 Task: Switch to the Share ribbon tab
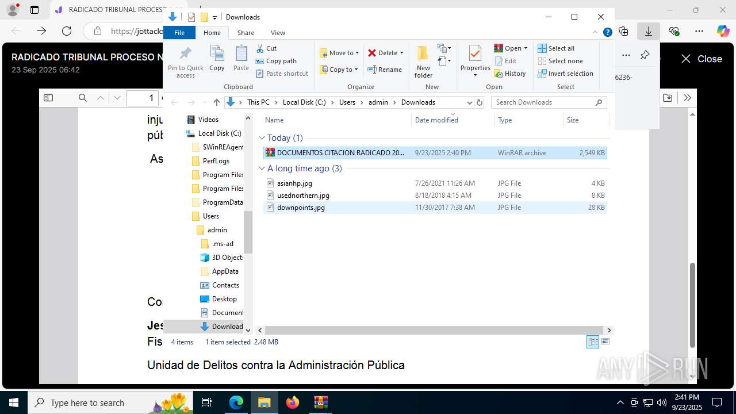pyautogui.click(x=246, y=33)
